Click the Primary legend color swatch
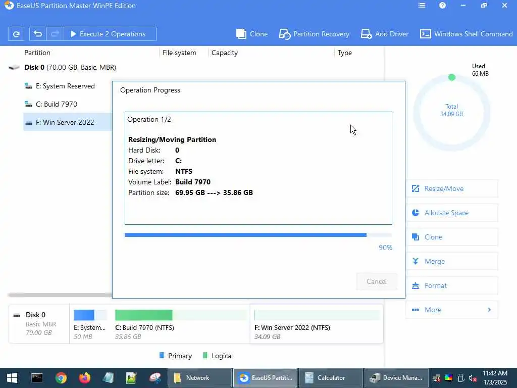517x388 pixels. pos(162,355)
